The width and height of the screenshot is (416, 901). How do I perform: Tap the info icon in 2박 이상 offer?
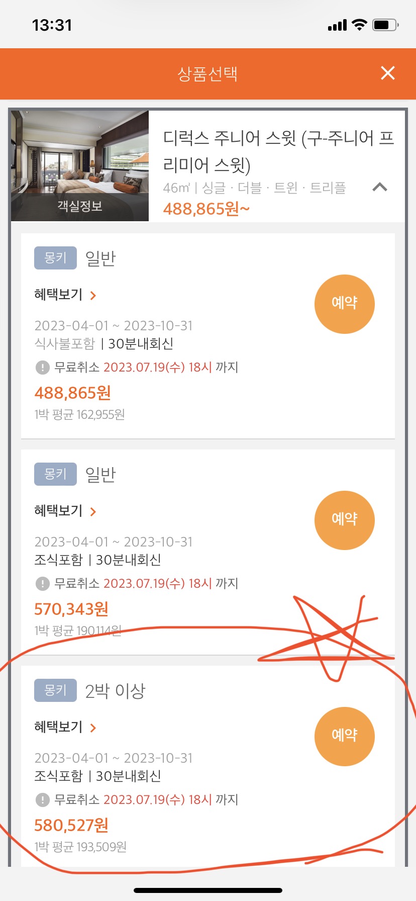pos(43,800)
